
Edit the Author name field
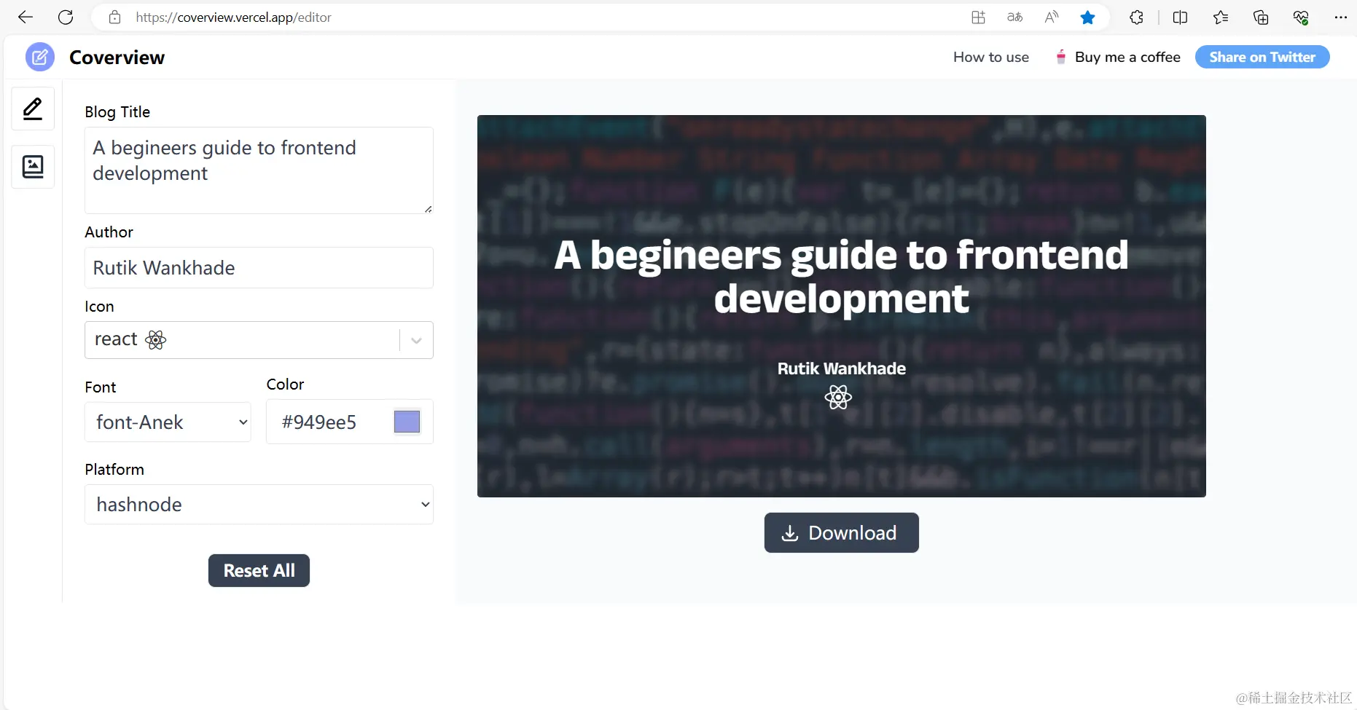click(x=259, y=268)
